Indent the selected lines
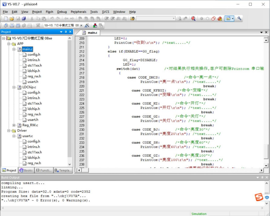270x216 pixels. pos(107,18)
